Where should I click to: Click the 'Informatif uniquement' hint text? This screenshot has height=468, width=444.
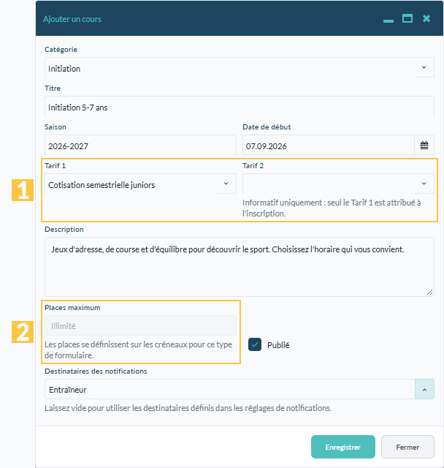pos(332,208)
